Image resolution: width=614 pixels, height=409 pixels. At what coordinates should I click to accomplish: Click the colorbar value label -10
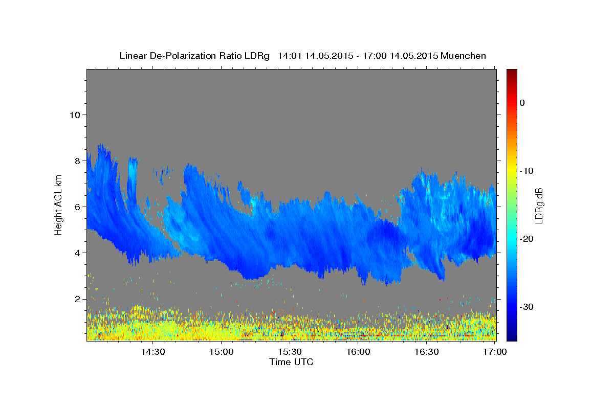point(527,171)
